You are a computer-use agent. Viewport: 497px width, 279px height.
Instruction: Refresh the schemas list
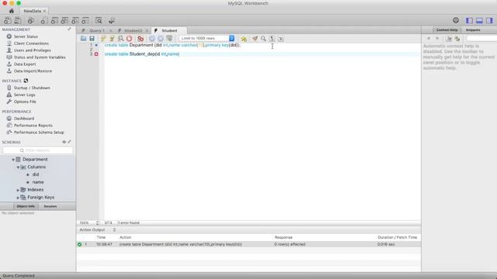(x=64, y=142)
